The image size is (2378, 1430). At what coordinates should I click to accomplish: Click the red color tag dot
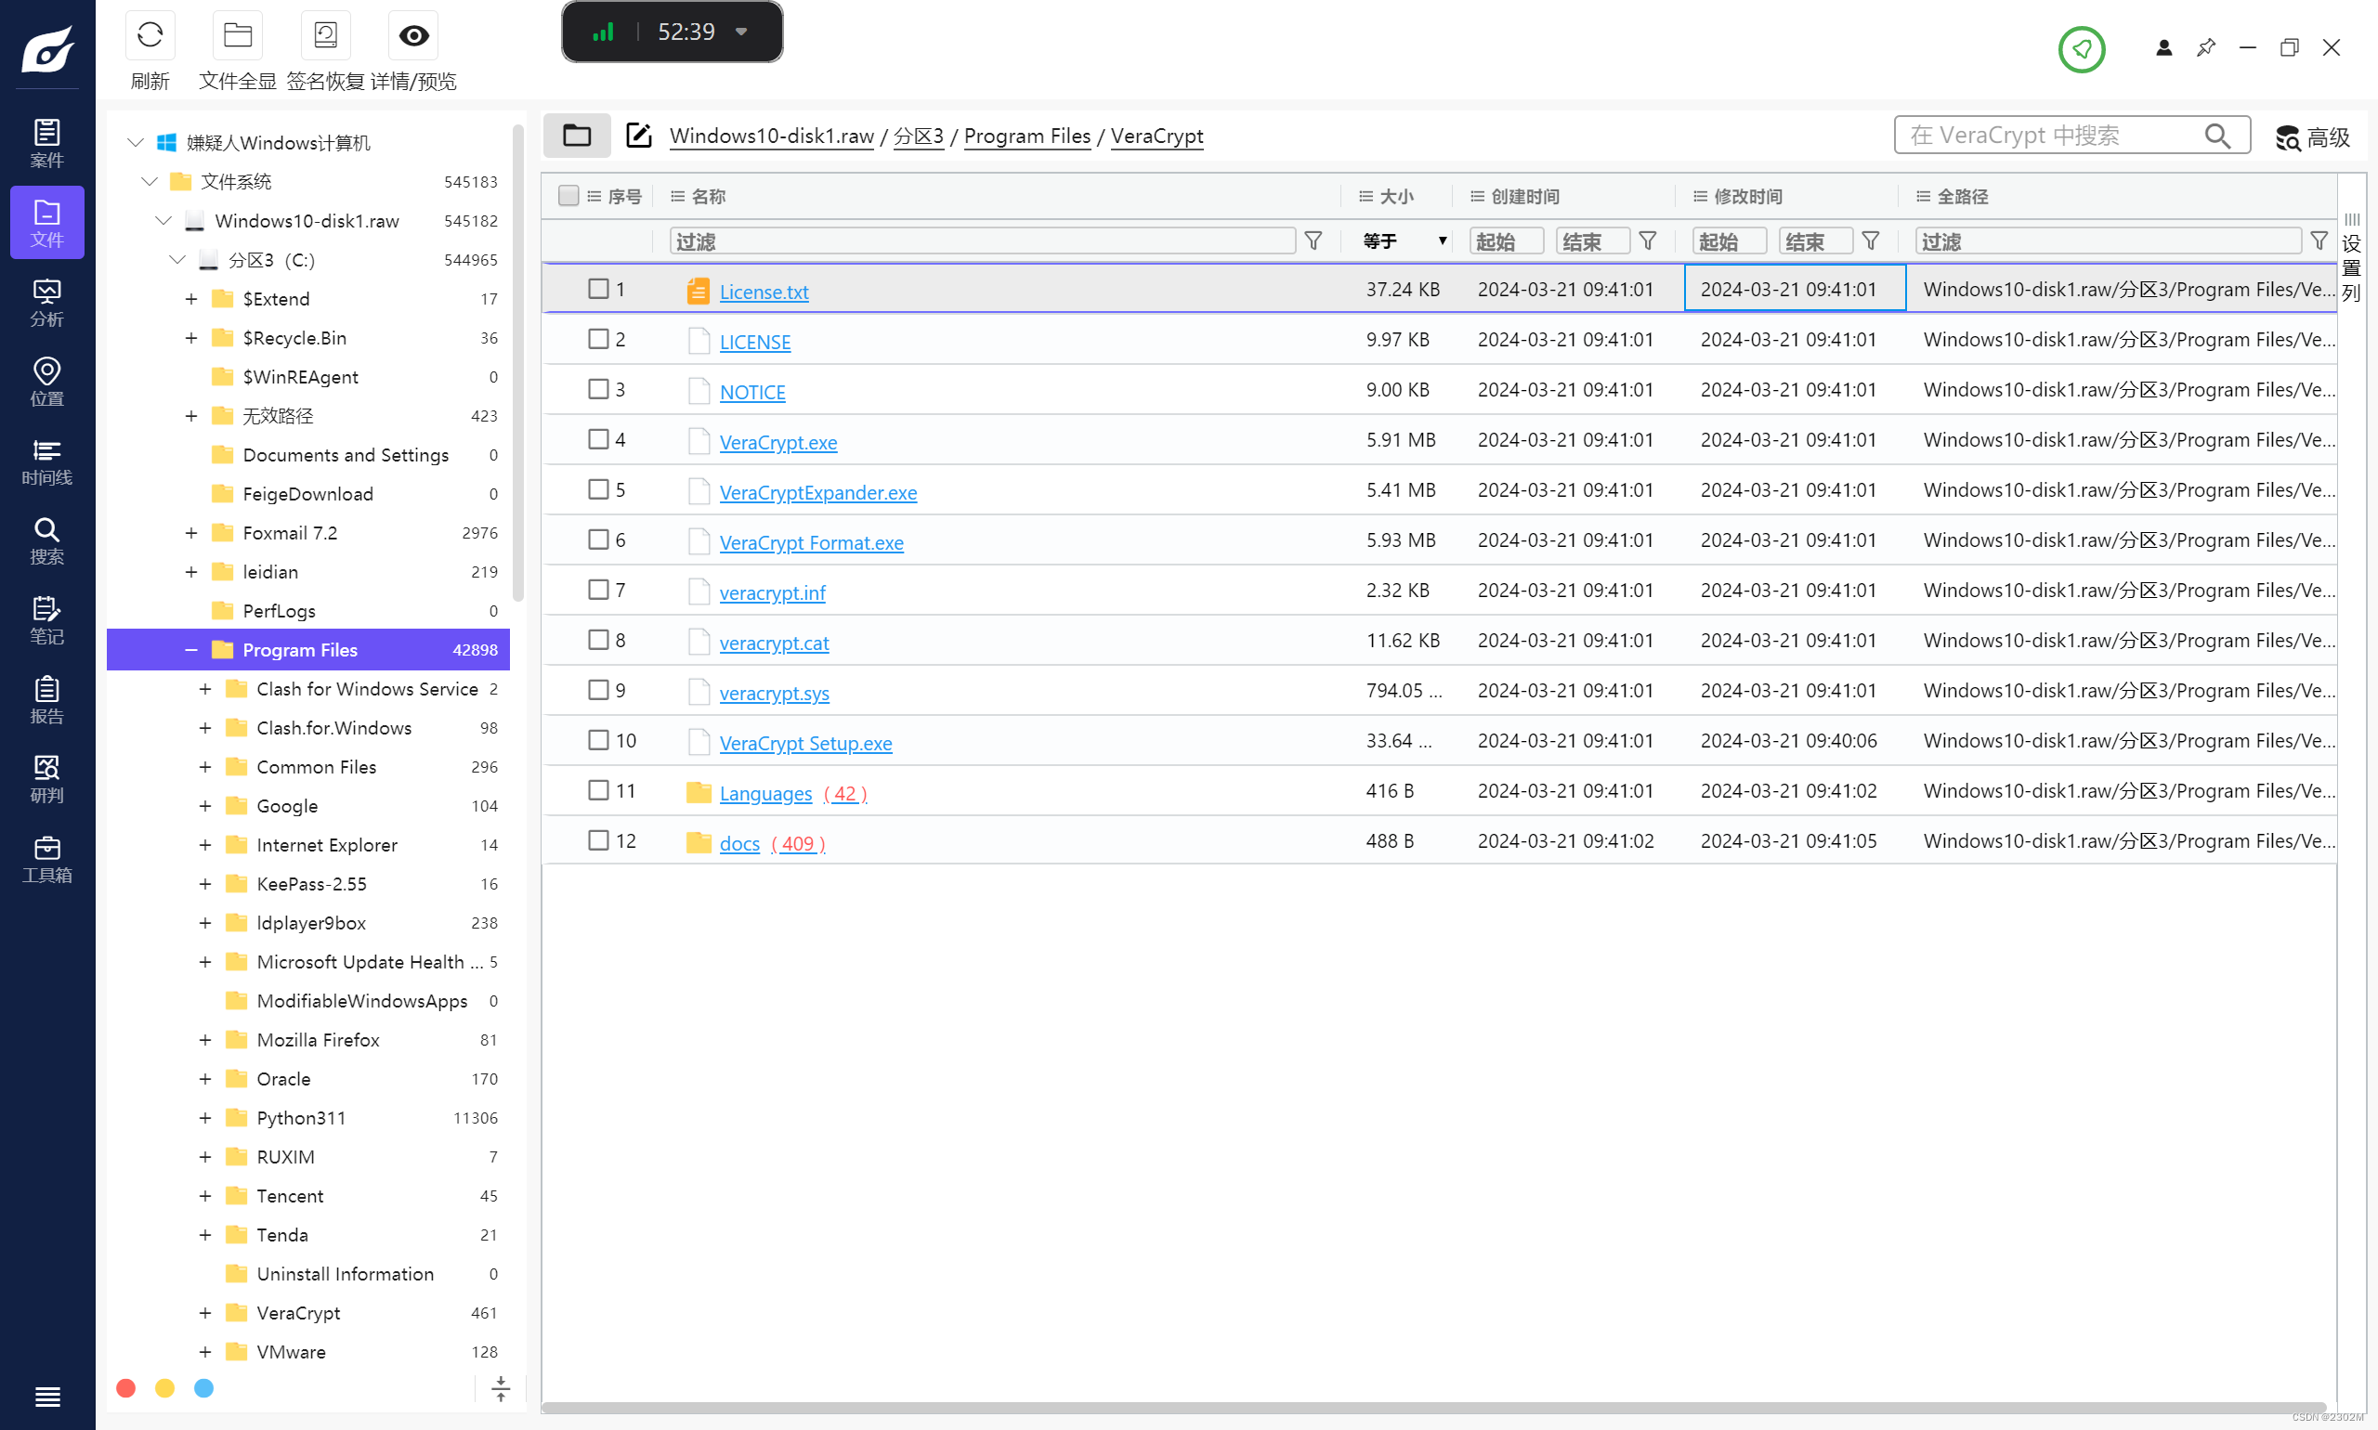coord(125,1387)
